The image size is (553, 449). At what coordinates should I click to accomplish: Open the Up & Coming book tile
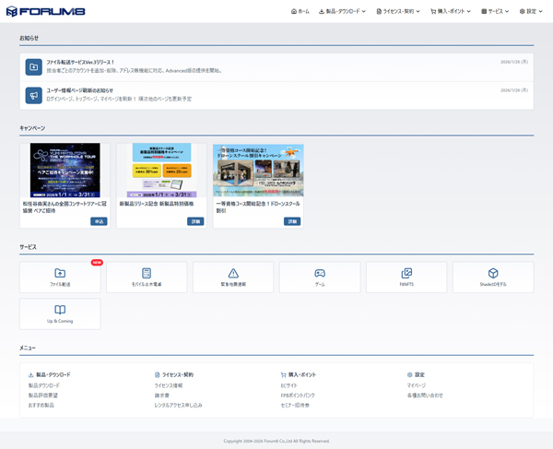tap(60, 313)
